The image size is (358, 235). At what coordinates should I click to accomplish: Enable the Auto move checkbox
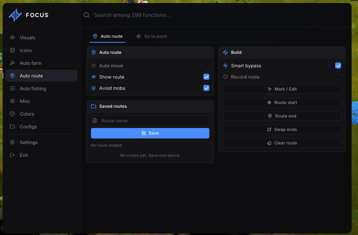tap(206, 66)
